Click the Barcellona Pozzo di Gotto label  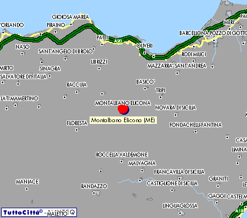click(x=213, y=33)
